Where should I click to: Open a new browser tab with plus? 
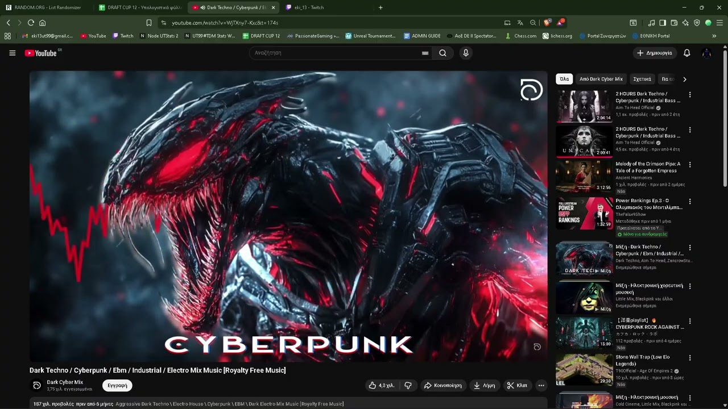click(x=380, y=7)
